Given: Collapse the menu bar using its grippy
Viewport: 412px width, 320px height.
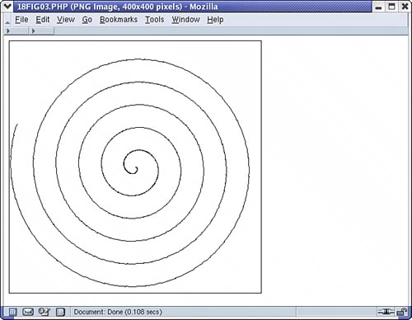Looking at the screenshot, I should (7, 20).
